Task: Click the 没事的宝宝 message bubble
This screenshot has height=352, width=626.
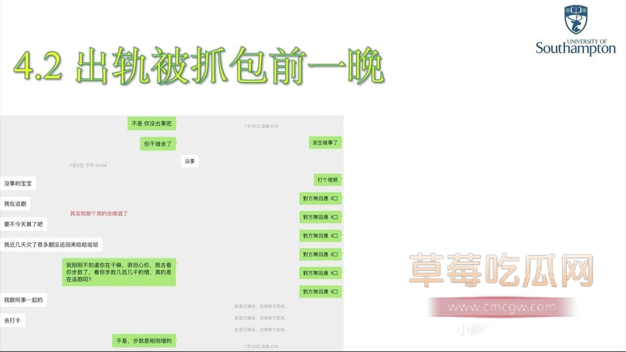Action: [18, 183]
